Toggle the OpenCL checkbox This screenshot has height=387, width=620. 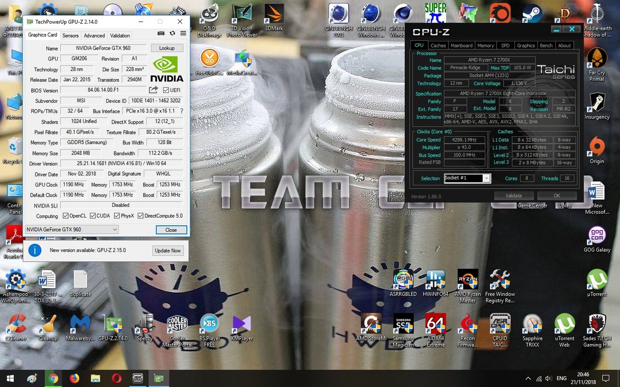pos(66,216)
